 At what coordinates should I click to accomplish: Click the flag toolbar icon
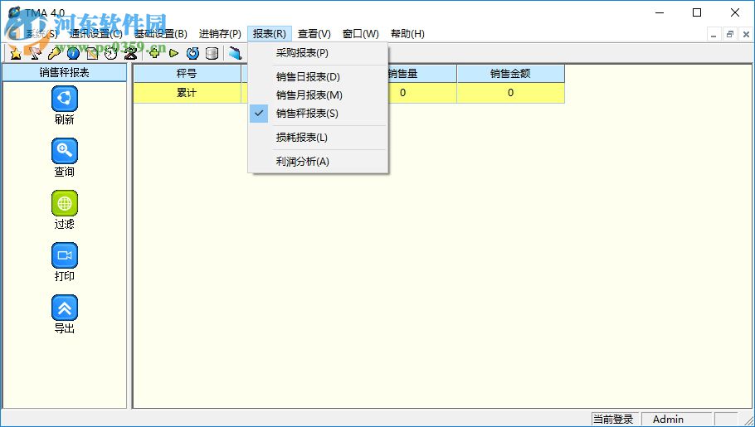pos(35,53)
